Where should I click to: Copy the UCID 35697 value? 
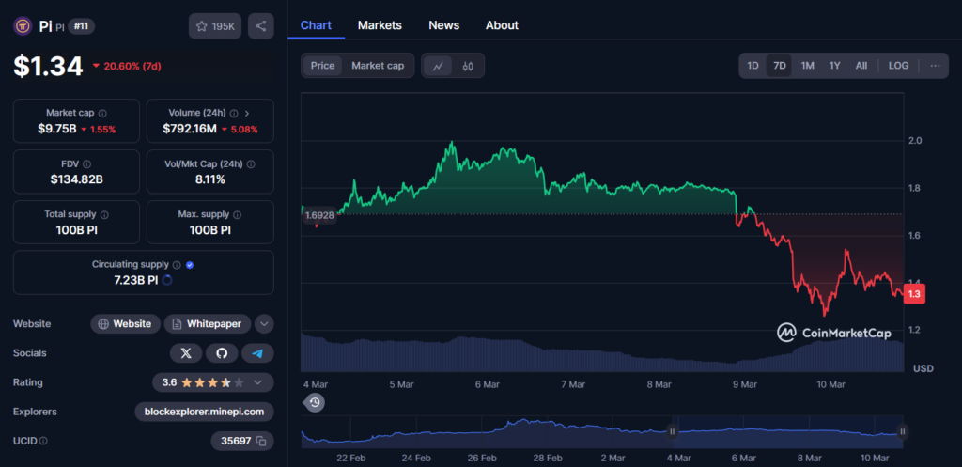(261, 441)
